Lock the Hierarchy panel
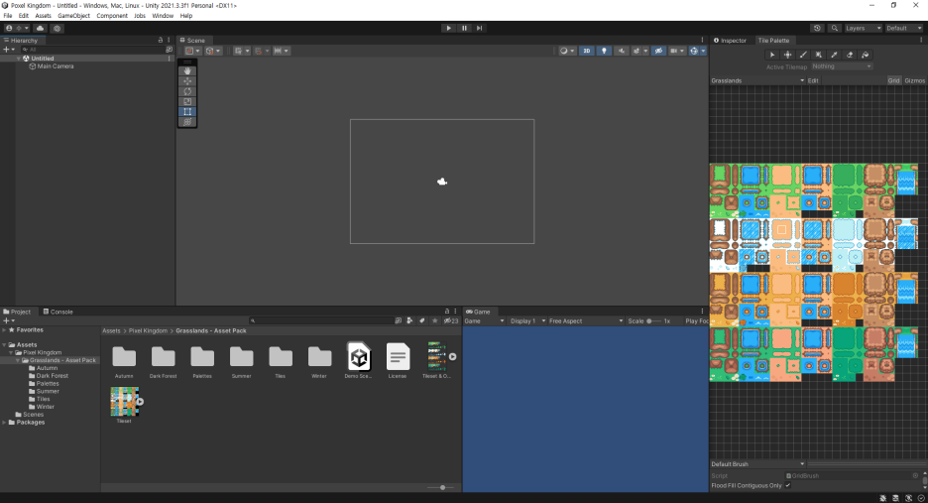 [x=161, y=41]
